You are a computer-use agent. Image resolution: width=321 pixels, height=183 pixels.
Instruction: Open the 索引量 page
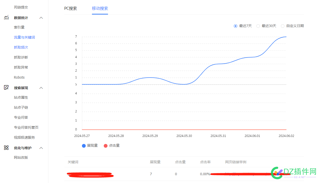pos(19,27)
